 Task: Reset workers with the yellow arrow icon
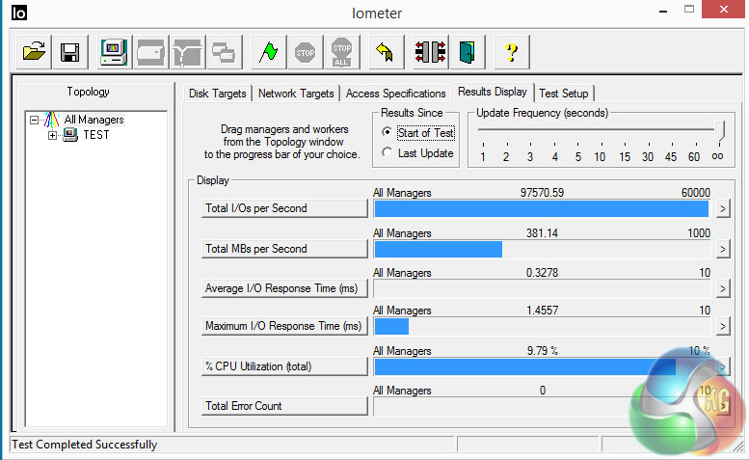click(385, 52)
